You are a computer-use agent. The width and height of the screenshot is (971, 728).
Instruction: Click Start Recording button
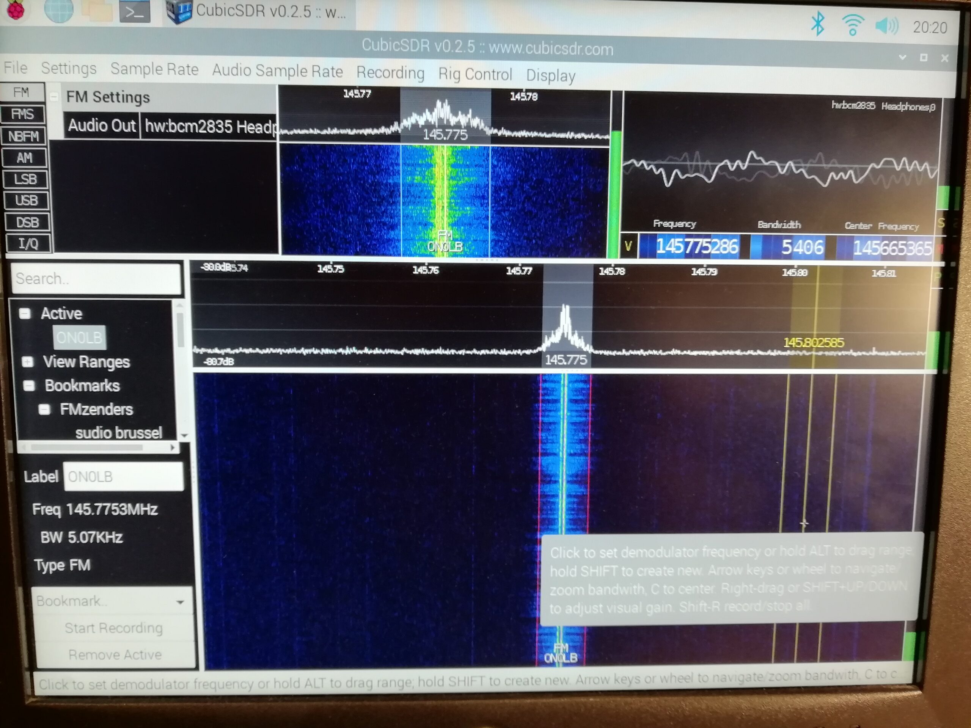(x=114, y=628)
